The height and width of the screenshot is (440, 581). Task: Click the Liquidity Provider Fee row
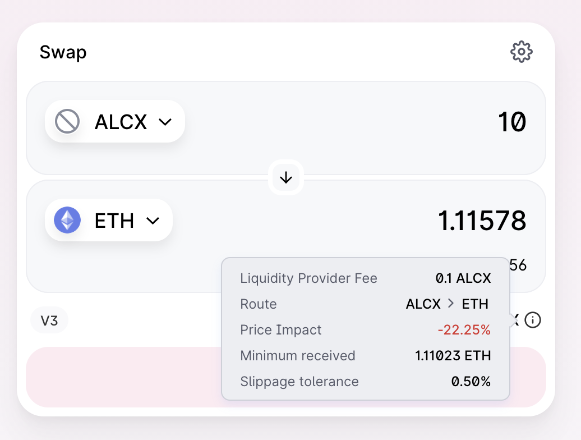click(365, 278)
